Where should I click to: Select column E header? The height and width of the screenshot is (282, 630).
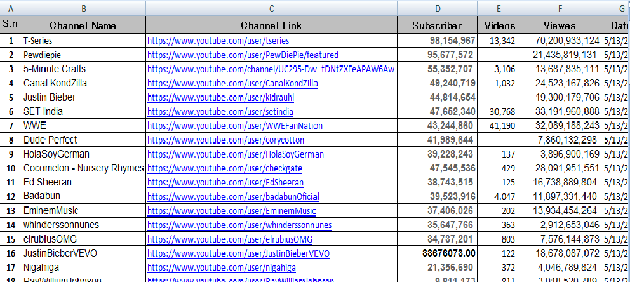(499, 8)
